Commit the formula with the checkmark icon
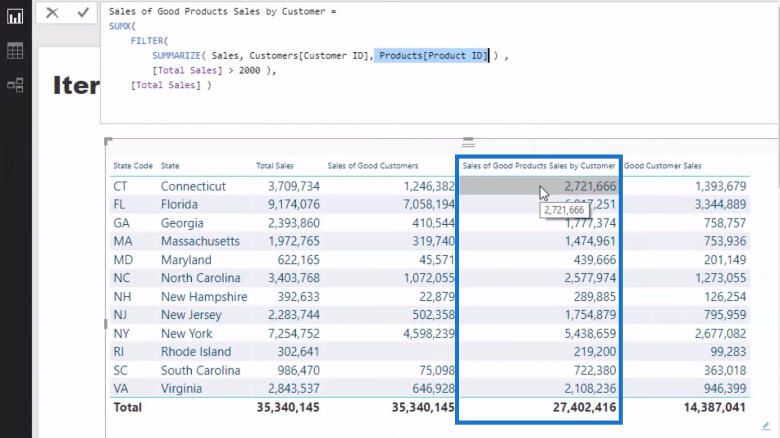780x438 pixels. (x=83, y=13)
